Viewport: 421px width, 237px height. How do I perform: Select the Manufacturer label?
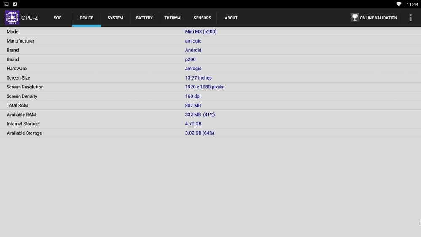20,41
